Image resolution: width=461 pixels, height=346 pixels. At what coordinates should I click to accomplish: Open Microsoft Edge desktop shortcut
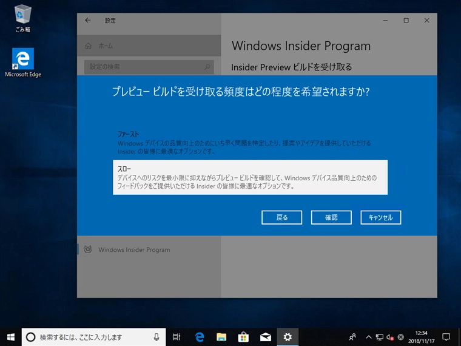click(x=23, y=63)
